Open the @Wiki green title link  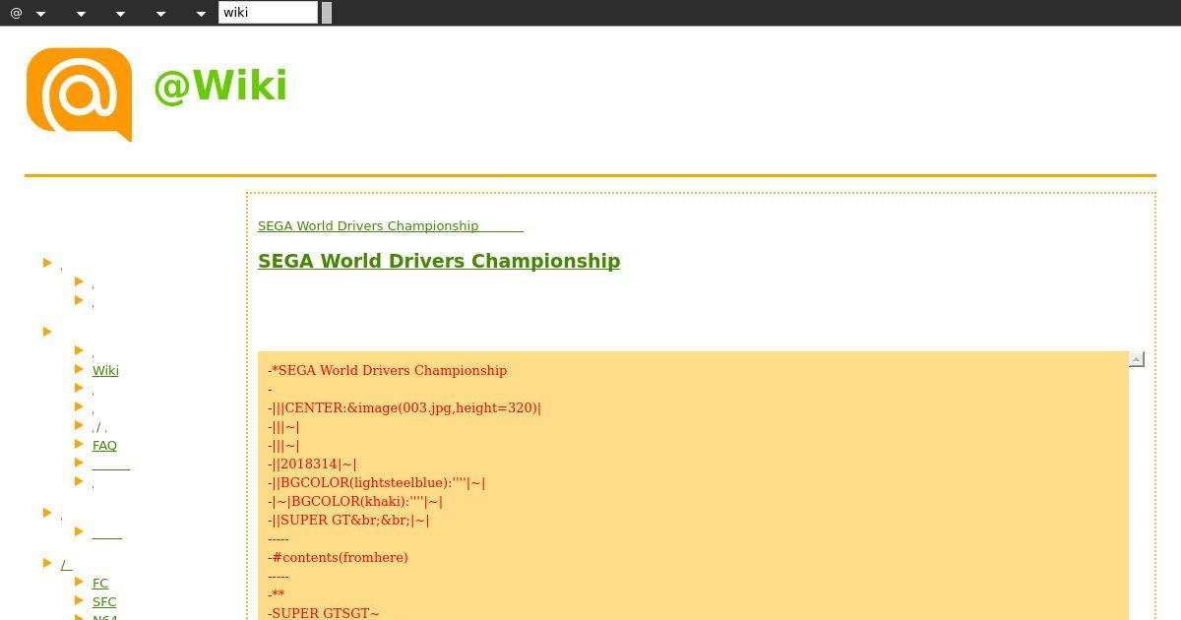pos(220,86)
